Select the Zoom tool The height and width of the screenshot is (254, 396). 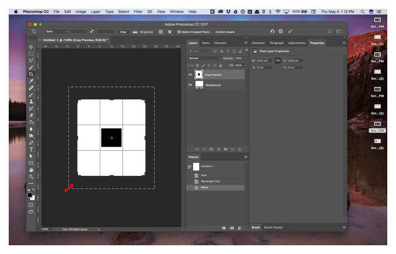pyautogui.click(x=31, y=177)
